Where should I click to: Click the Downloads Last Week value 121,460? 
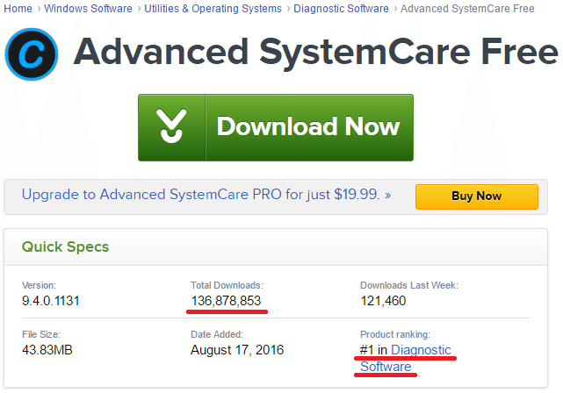383,301
